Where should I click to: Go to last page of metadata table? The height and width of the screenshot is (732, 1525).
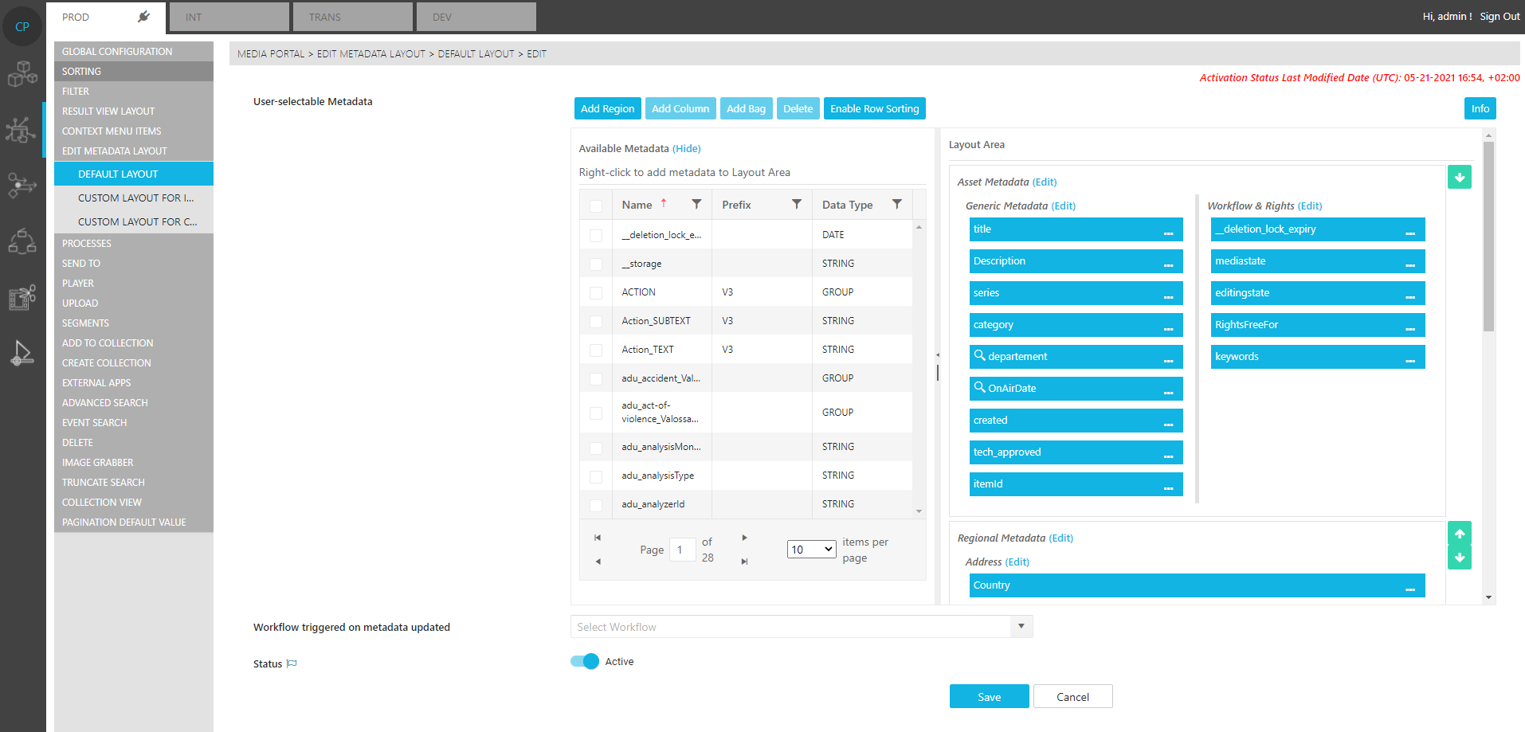click(744, 562)
